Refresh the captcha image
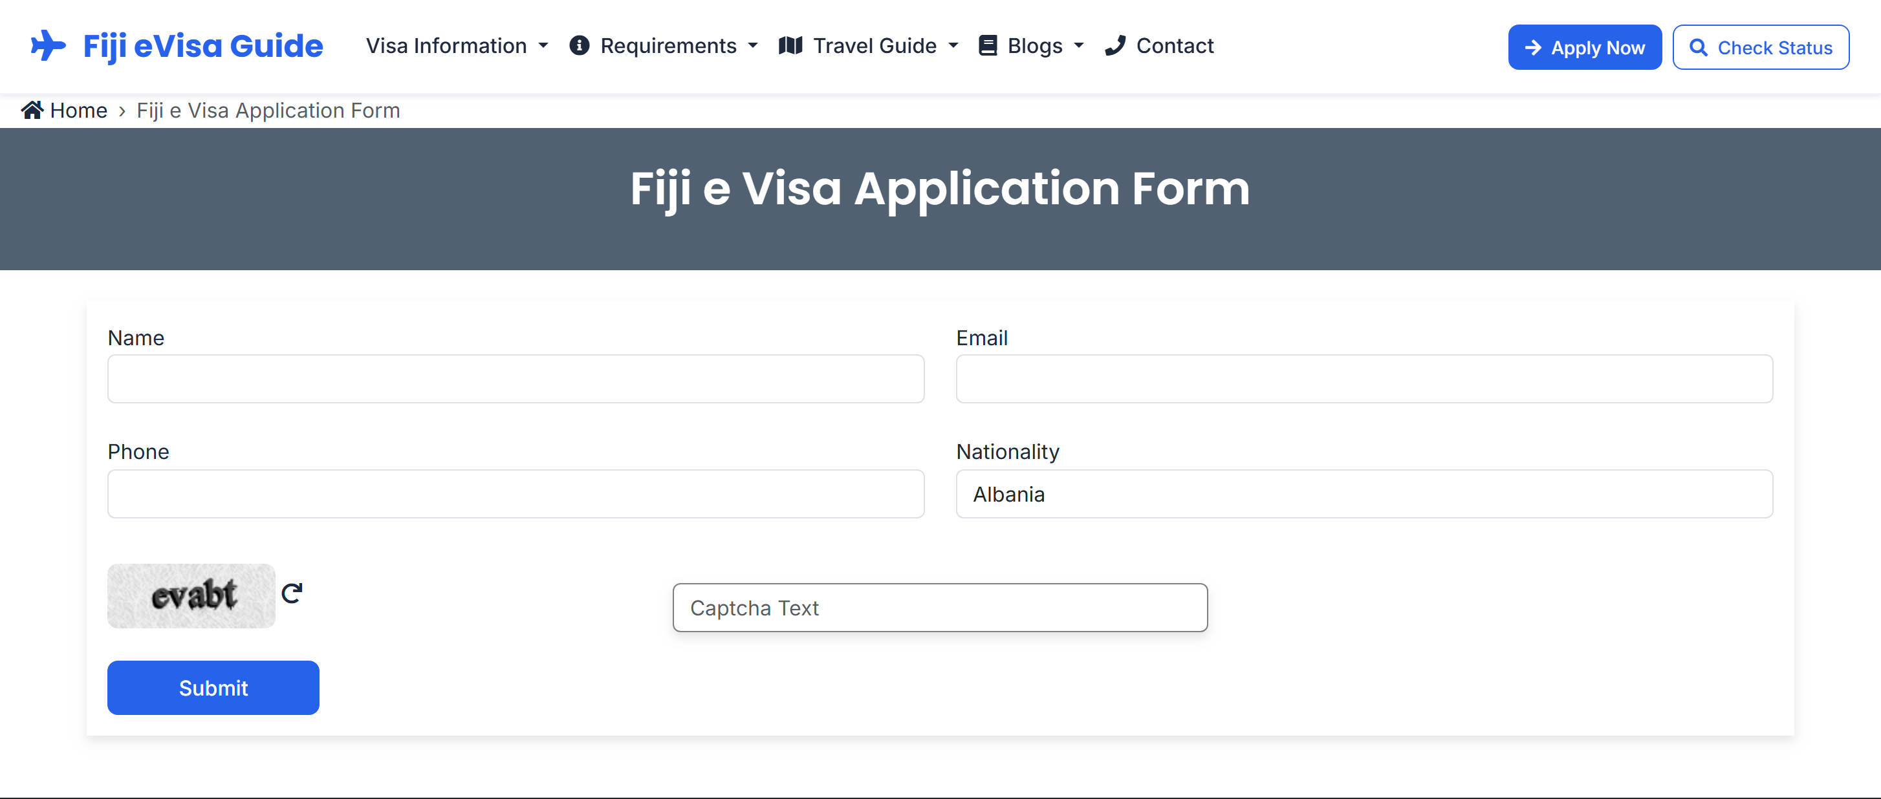1881x799 pixels. point(292,593)
